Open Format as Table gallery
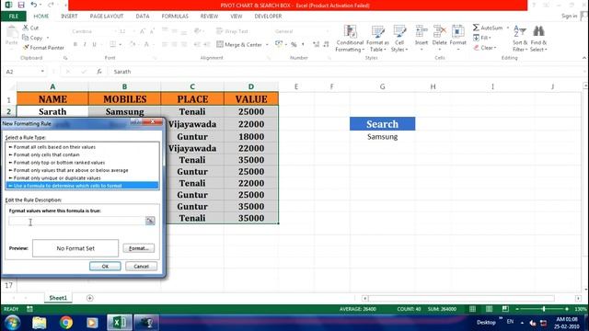The height and width of the screenshot is (331, 589). pos(377,39)
